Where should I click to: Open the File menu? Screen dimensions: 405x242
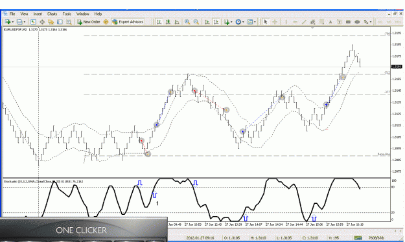12,14
